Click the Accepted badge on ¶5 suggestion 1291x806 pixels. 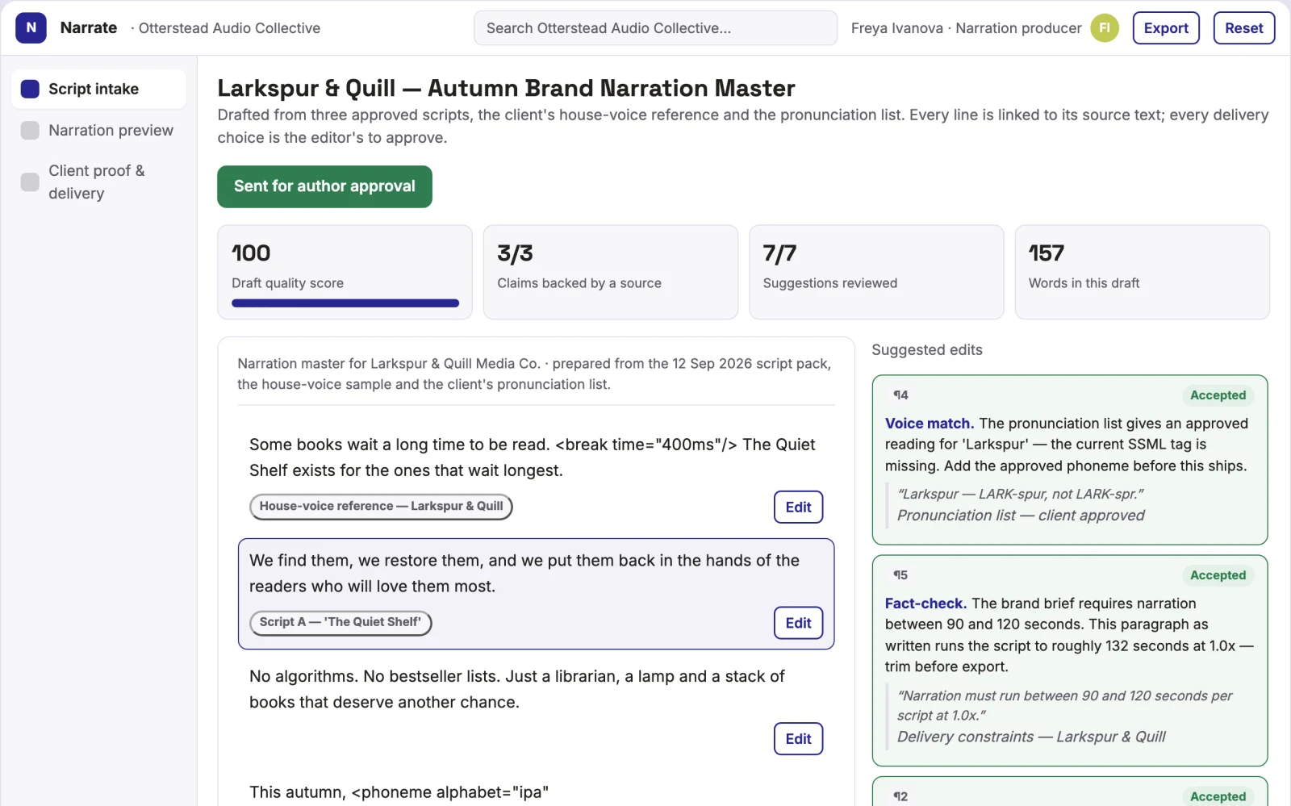click(x=1218, y=575)
